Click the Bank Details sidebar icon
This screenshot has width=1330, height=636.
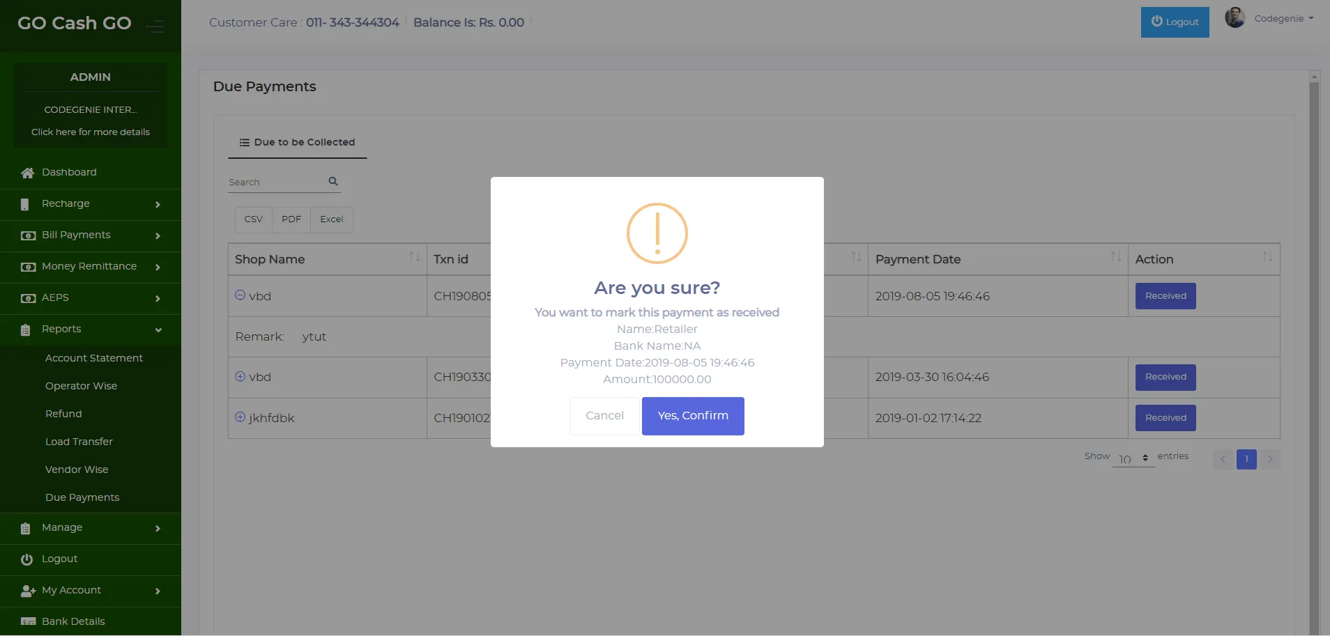[x=28, y=621]
